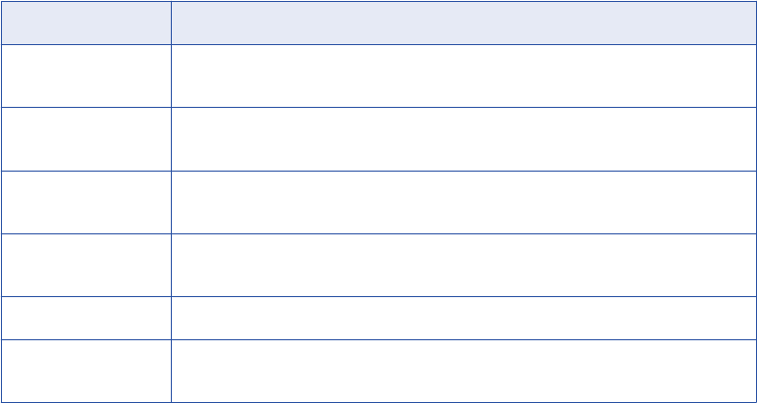Viewport: 757px width, 403px height.
Task: Click left cell in second body row
Action: [x=85, y=138]
